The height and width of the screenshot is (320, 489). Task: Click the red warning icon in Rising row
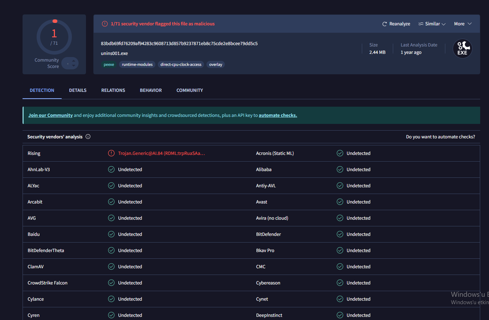tap(111, 153)
